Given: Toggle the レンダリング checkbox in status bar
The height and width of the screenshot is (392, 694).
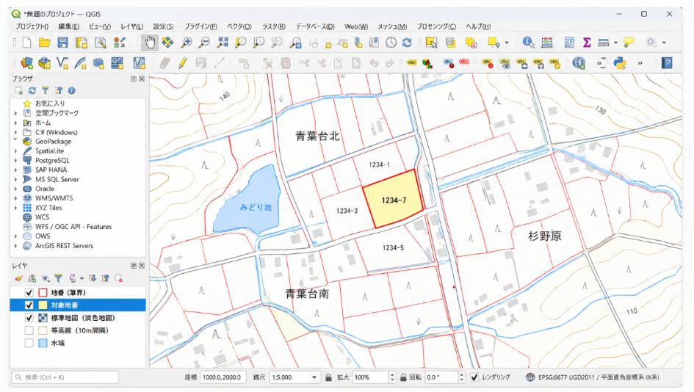Looking at the screenshot, I should tap(474, 377).
